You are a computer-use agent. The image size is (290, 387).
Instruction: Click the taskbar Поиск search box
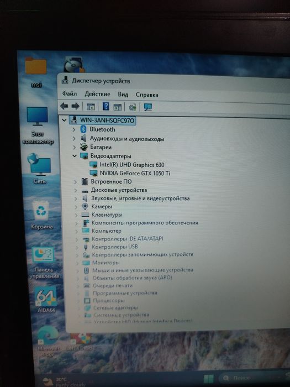coord(254,378)
